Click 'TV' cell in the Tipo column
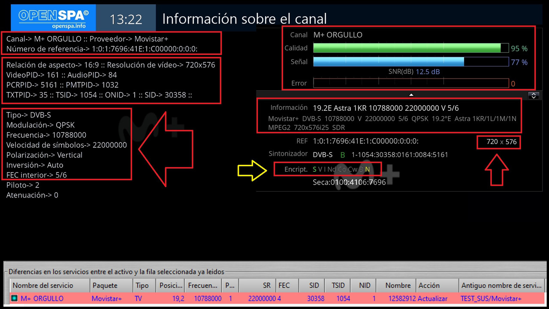 [x=139, y=298]
